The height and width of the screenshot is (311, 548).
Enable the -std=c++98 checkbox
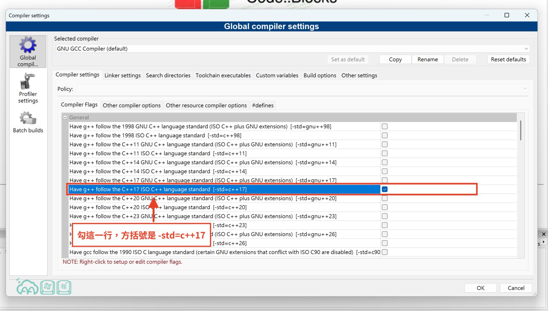[x=385, y=135]
